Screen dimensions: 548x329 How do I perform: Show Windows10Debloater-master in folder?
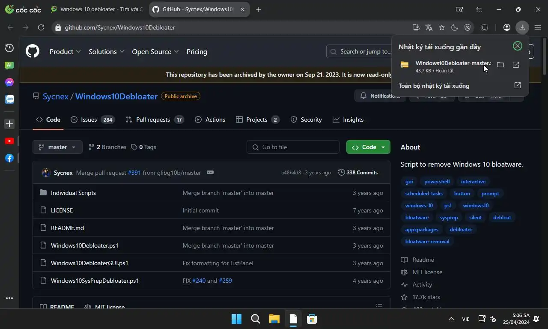(x=500, y=65)
